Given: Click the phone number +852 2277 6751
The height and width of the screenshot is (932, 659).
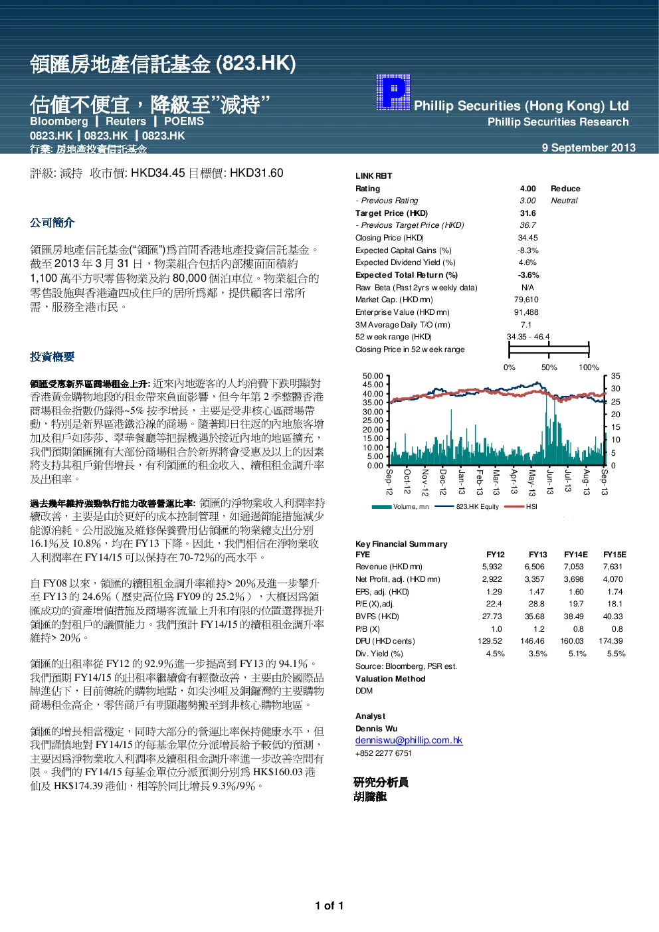Looking at the screenshot, I should pos(383,753).
